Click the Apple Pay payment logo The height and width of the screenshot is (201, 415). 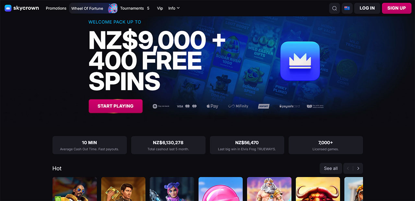pyautogui.click(x=212, y=106)
